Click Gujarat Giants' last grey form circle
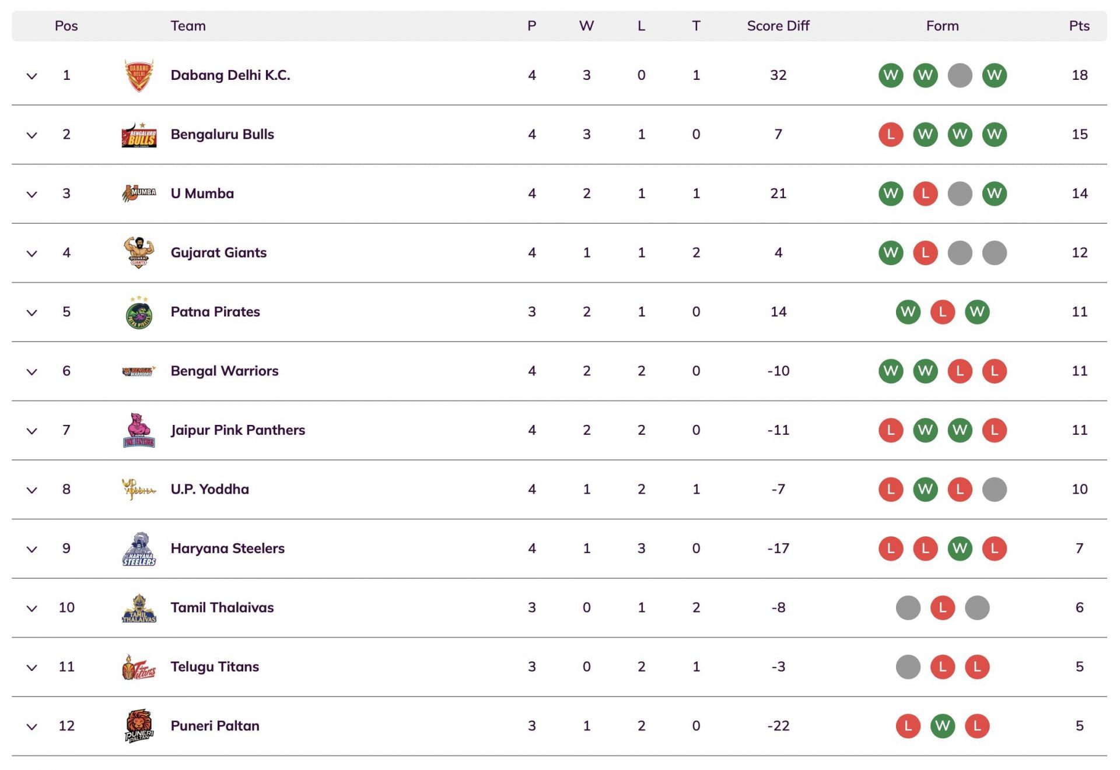The width and height of the screenshot is (1120, 770). tap(994, 253)
